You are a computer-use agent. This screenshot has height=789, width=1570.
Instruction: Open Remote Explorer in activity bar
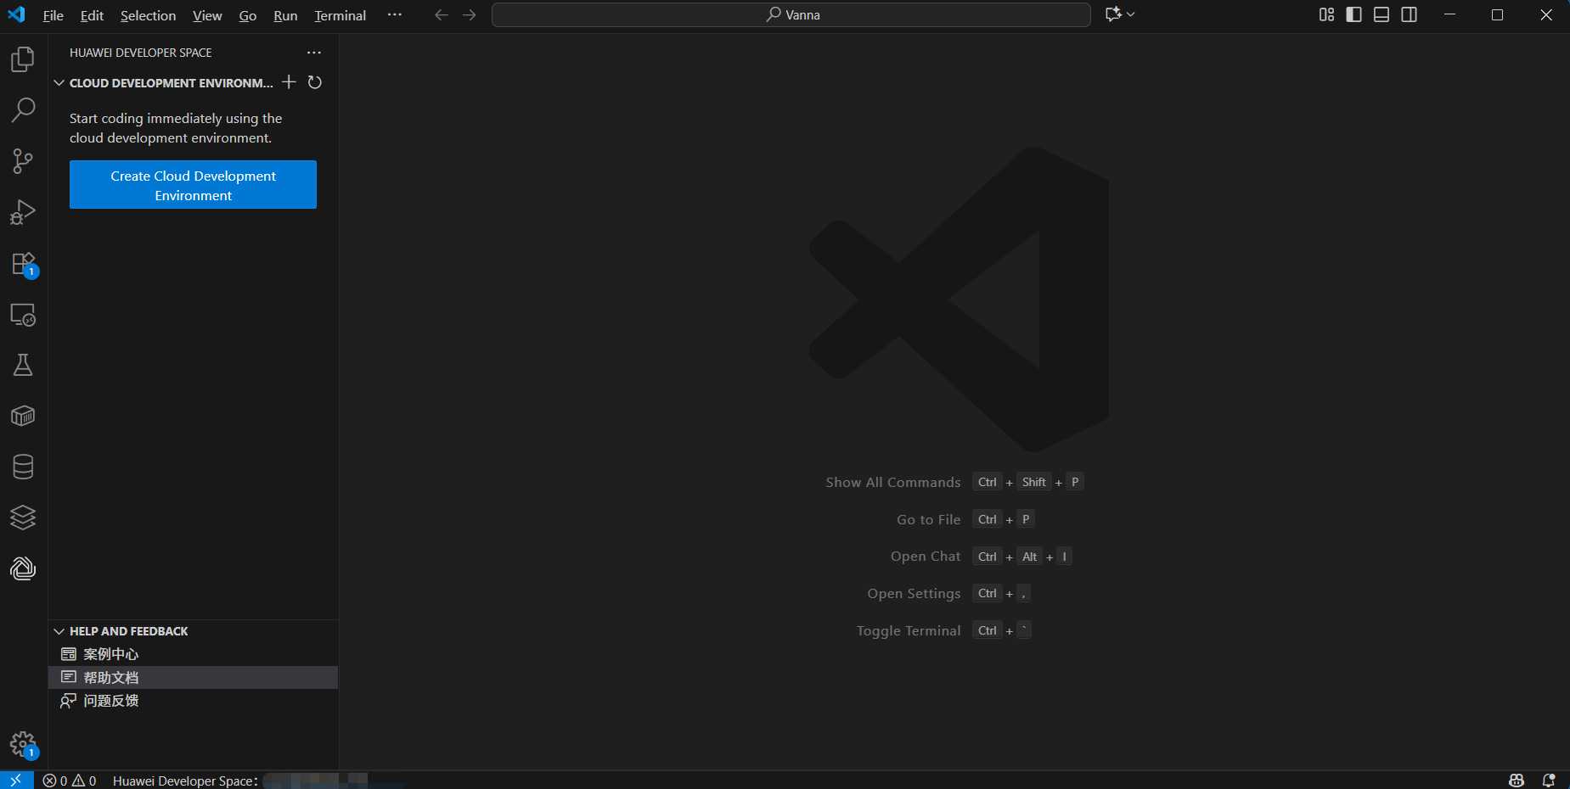(23, 315)
